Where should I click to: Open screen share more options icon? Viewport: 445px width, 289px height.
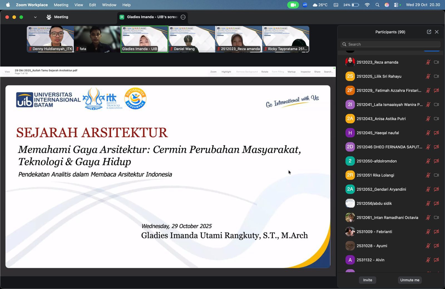[183, 17]
